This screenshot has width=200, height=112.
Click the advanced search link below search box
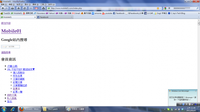coord(6,53)
